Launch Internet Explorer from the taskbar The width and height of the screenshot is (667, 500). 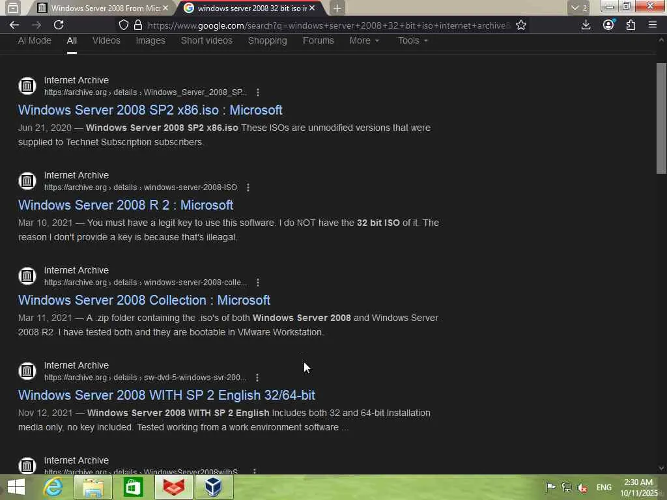point(53,487)
